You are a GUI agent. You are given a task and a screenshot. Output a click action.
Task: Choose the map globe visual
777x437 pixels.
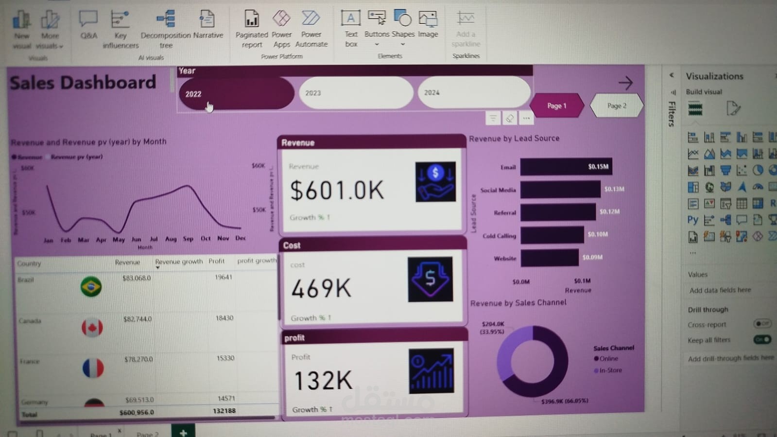(709, 187)
